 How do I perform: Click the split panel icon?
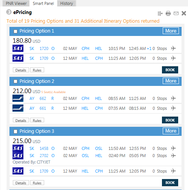[160, 14]
